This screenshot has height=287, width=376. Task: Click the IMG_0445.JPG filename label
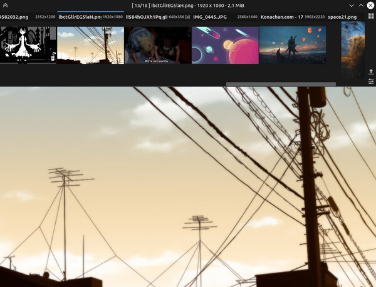click(209, 18)
